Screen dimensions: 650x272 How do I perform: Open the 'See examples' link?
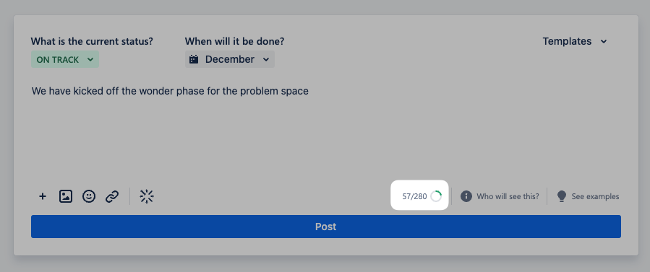coord(595,196)
